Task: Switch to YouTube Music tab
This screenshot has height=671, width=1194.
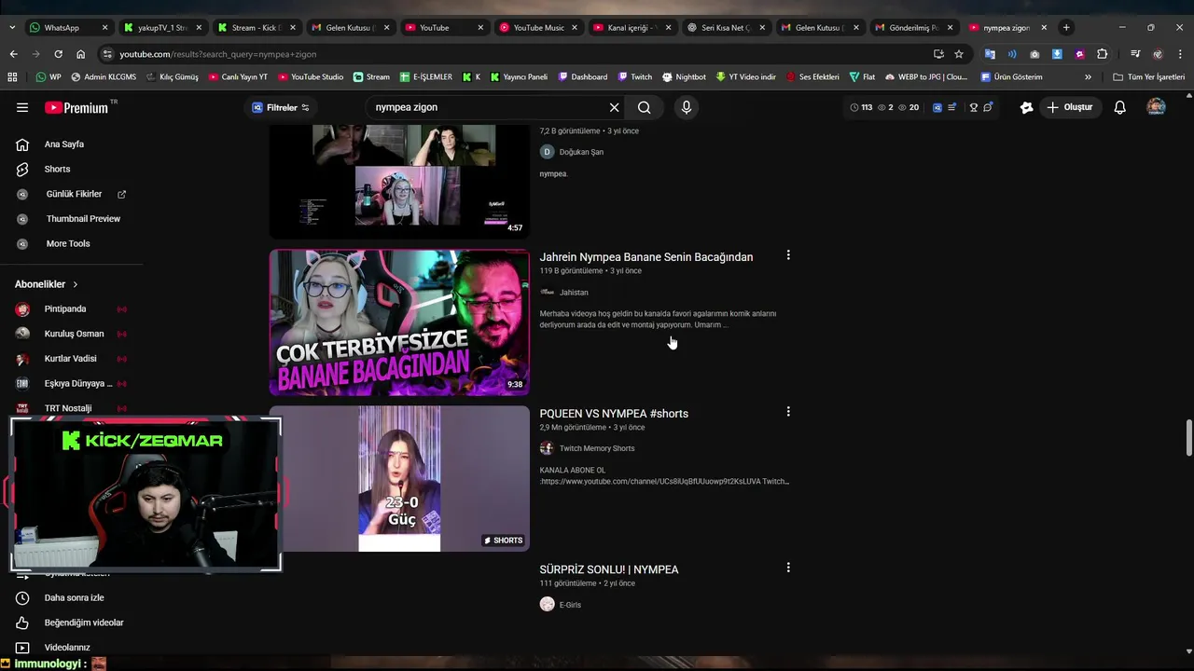Action: click(539, 28)
